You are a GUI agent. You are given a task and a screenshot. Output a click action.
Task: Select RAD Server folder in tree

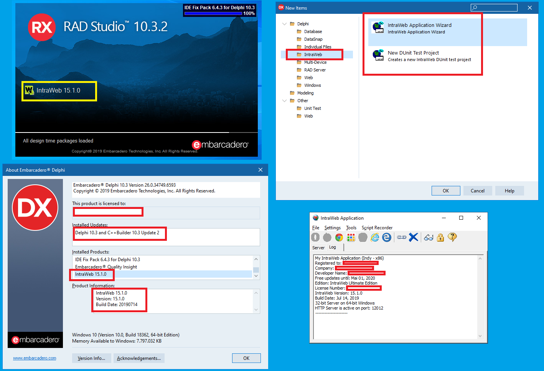click(315, 70)
